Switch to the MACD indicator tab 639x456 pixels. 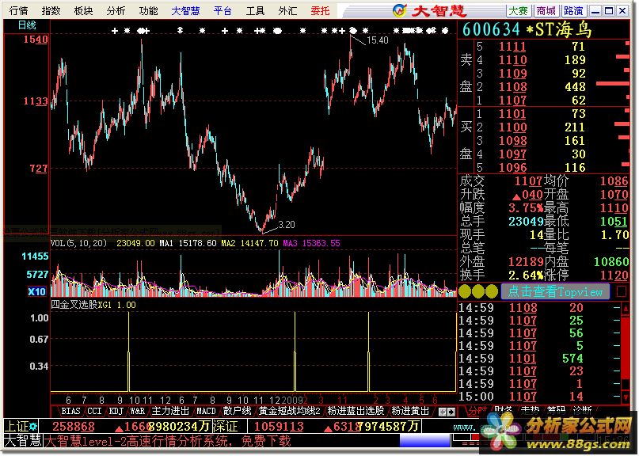click(206, 411)
